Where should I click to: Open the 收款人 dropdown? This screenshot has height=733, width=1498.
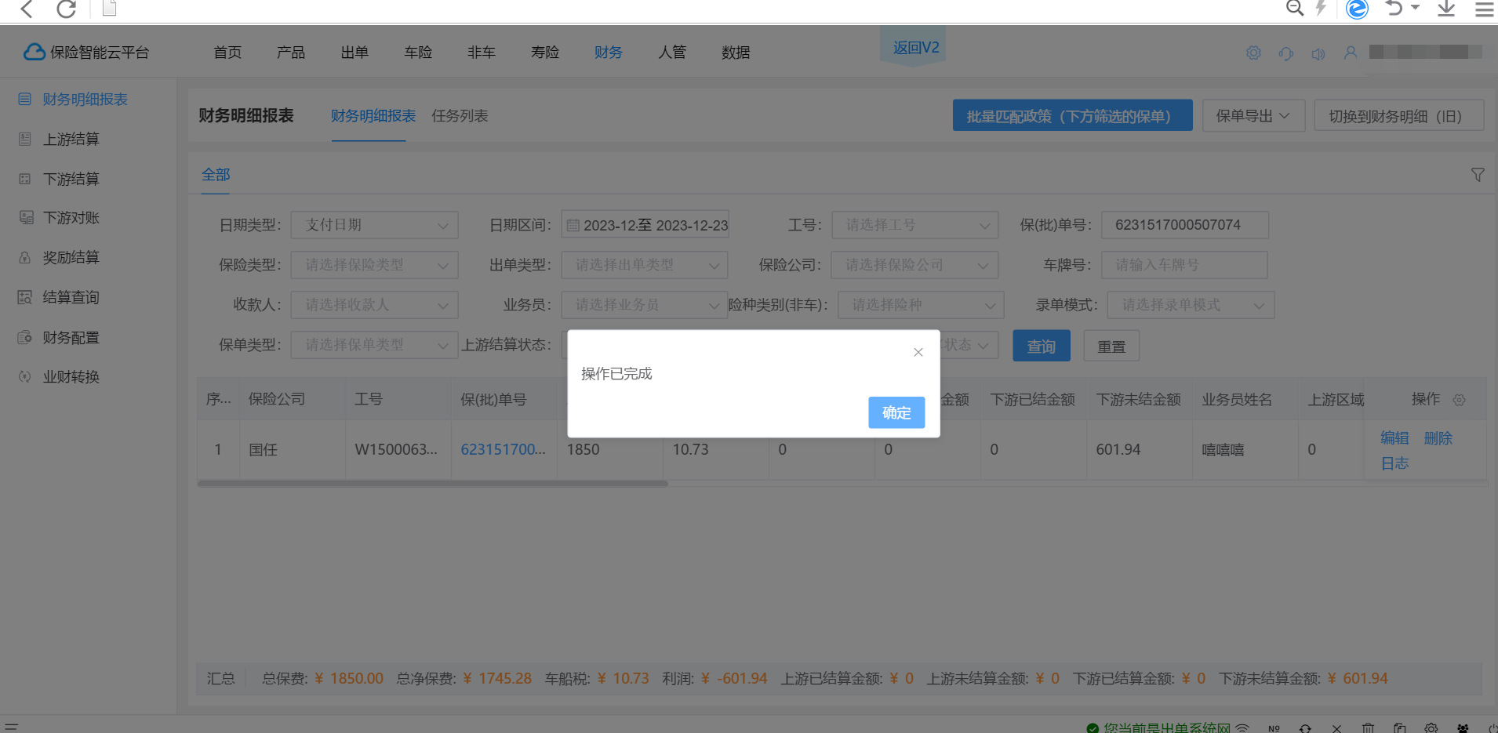tap(374, 305)
